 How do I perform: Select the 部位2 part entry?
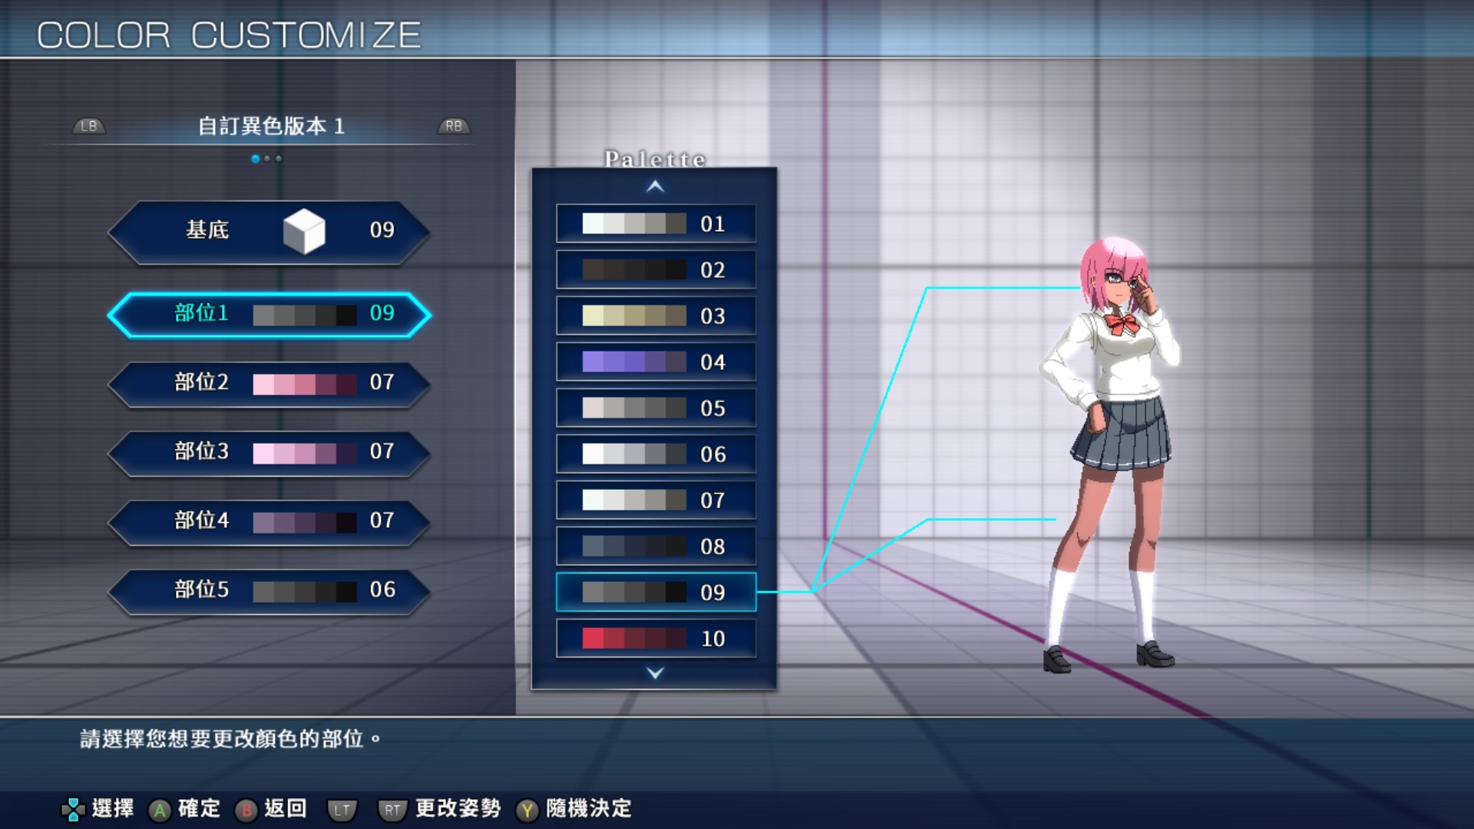pos(269,383)
